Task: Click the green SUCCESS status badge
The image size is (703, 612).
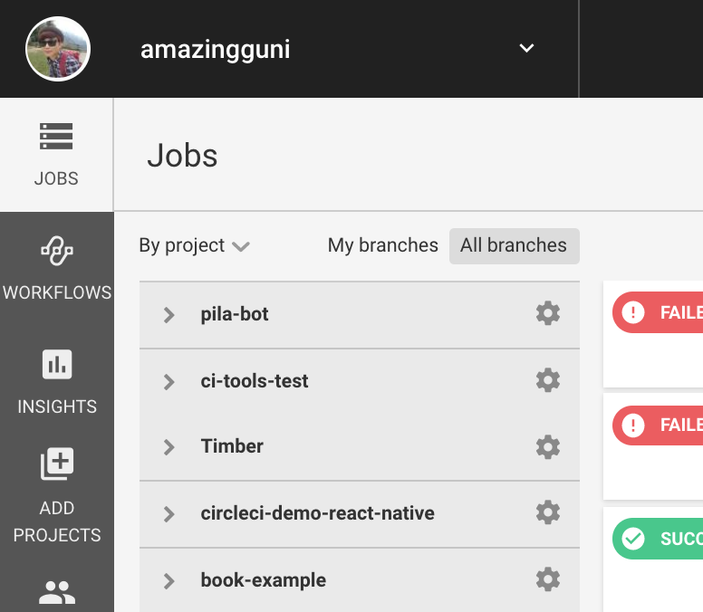Action: [658, 539]
